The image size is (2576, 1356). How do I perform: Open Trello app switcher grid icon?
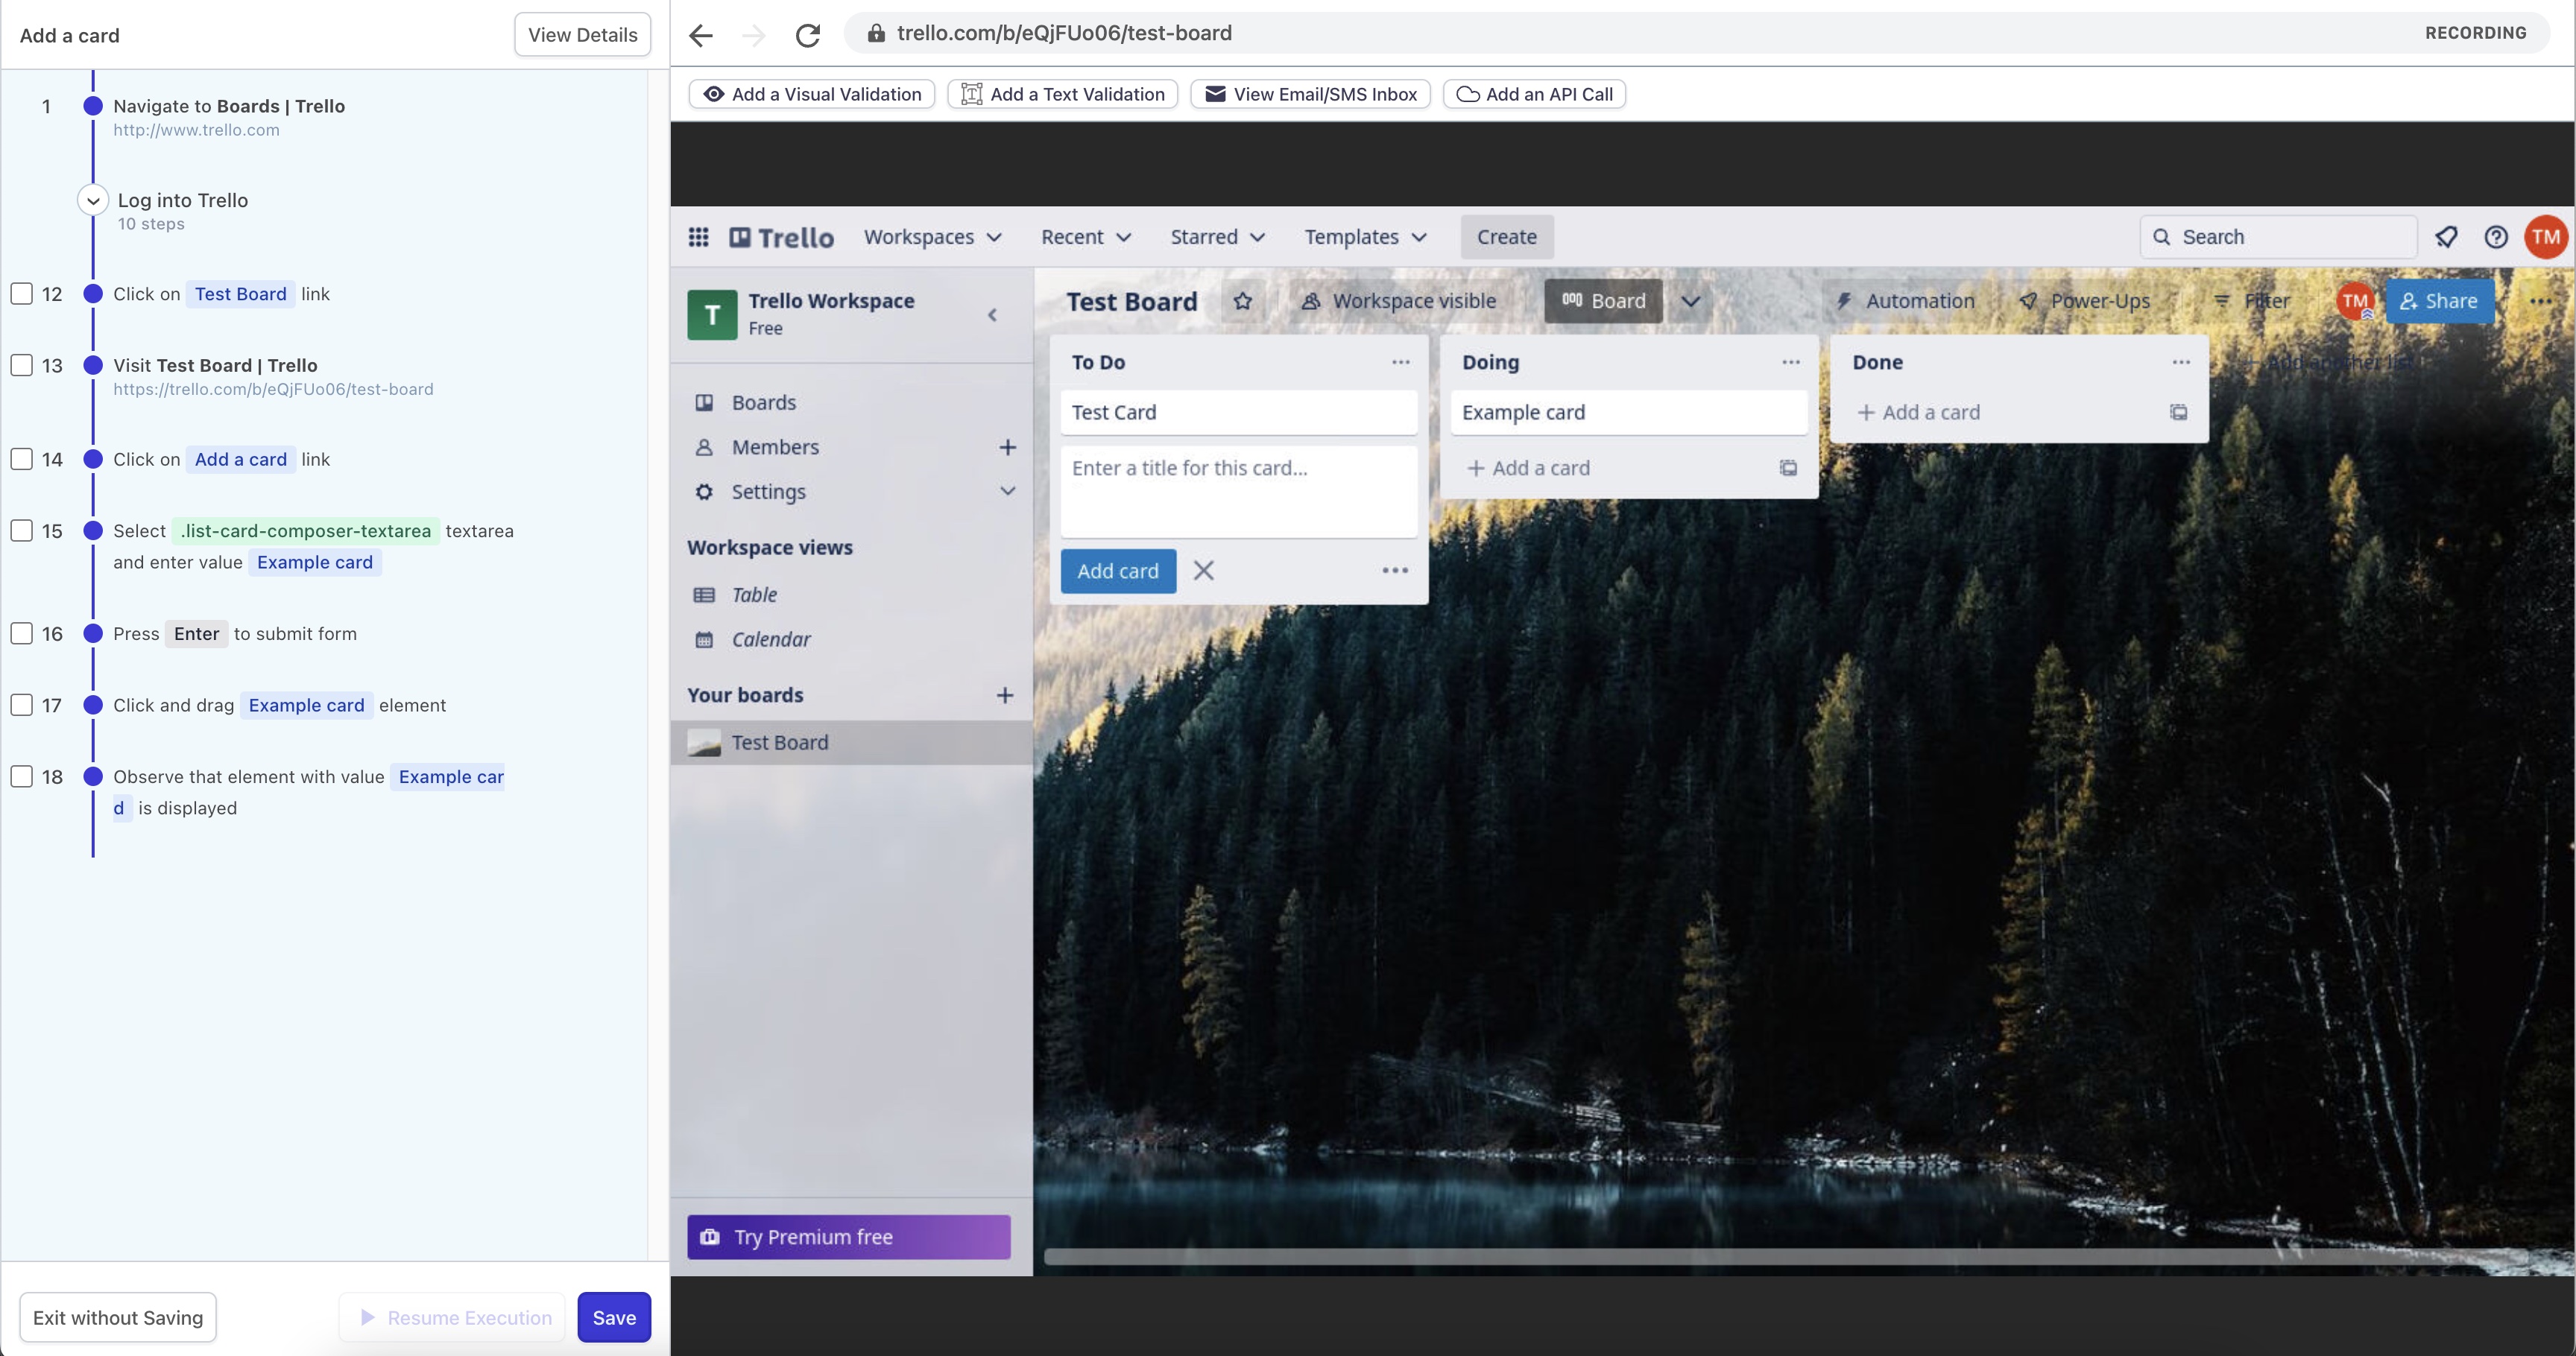click(698, 237)
